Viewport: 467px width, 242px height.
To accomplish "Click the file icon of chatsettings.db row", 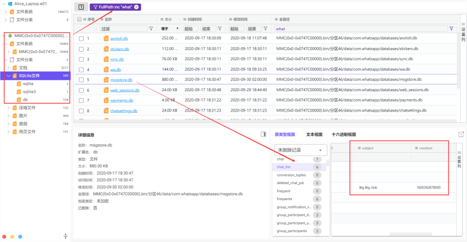I will [x=106, y=111].
